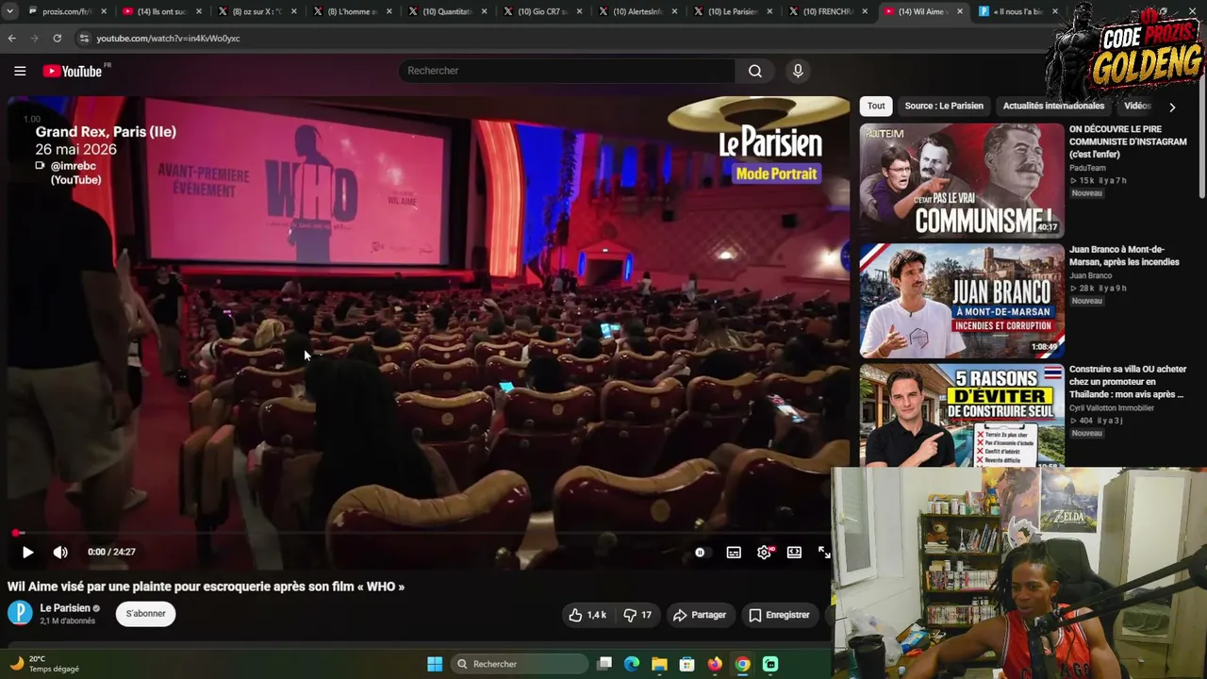Save the video with the Enregistrer button
The height and width of the screenshot is (679, 1207).
(x=779, y=615)
